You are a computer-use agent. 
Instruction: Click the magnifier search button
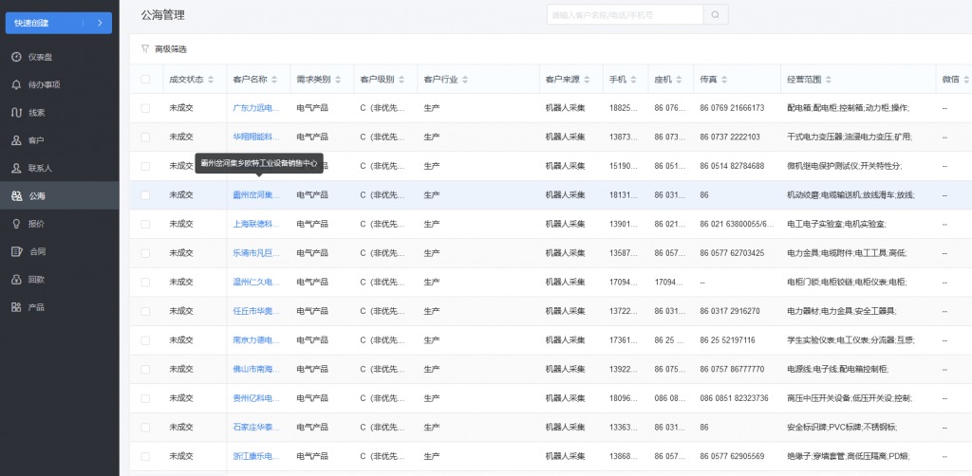[716, 14]
